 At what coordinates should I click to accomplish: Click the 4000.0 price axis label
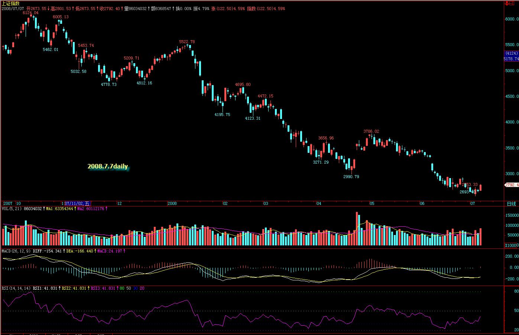[512, 122]
